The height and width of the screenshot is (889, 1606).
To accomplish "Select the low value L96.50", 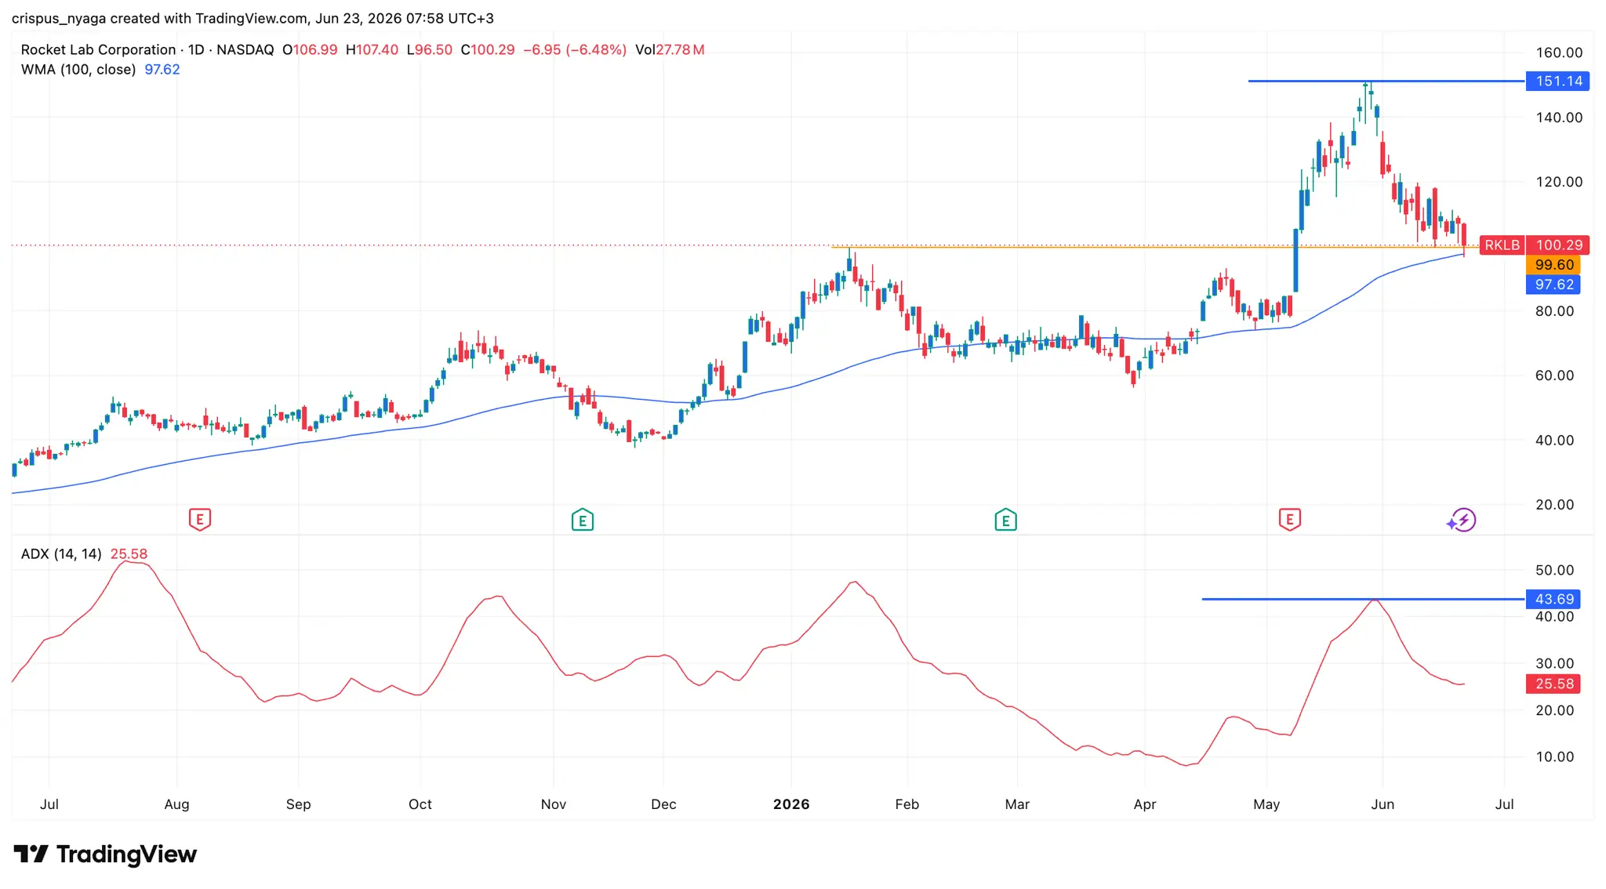I will coord(429,49).
